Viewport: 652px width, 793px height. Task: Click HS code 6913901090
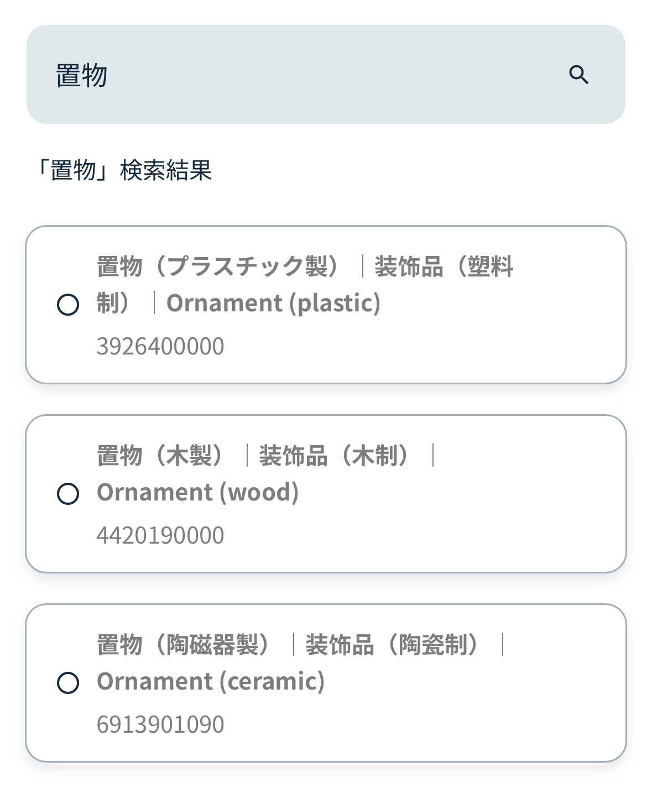coord(160,724)
